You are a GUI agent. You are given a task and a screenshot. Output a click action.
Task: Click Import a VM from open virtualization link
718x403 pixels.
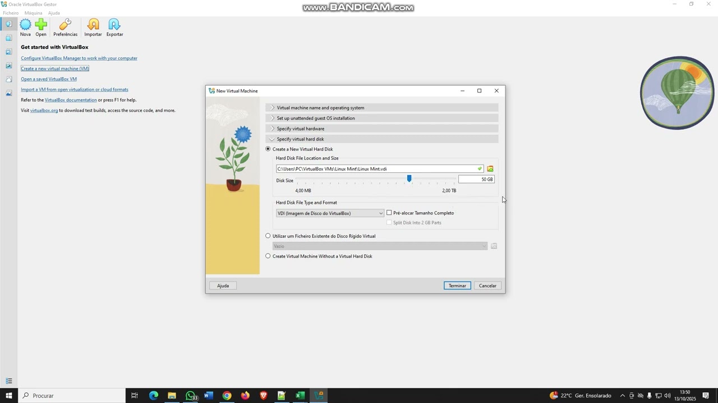pyautogui.click(x=75, y=90)
